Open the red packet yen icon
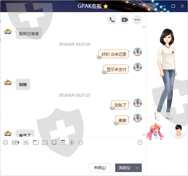Viewport: 188px width, 176px height. click(63, 142)
